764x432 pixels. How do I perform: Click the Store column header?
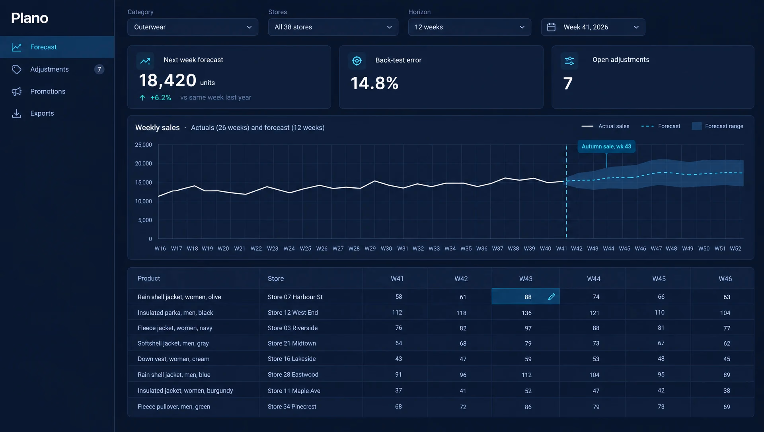pos(276,278)
